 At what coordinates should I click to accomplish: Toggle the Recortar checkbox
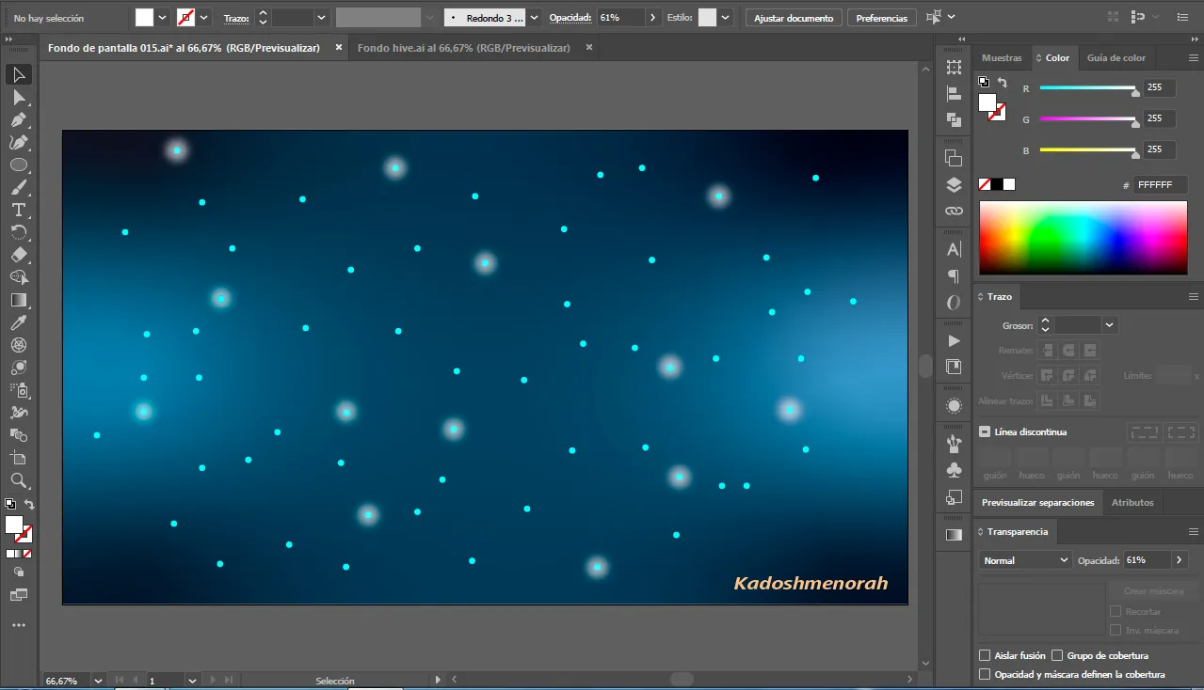(1116, 611)
